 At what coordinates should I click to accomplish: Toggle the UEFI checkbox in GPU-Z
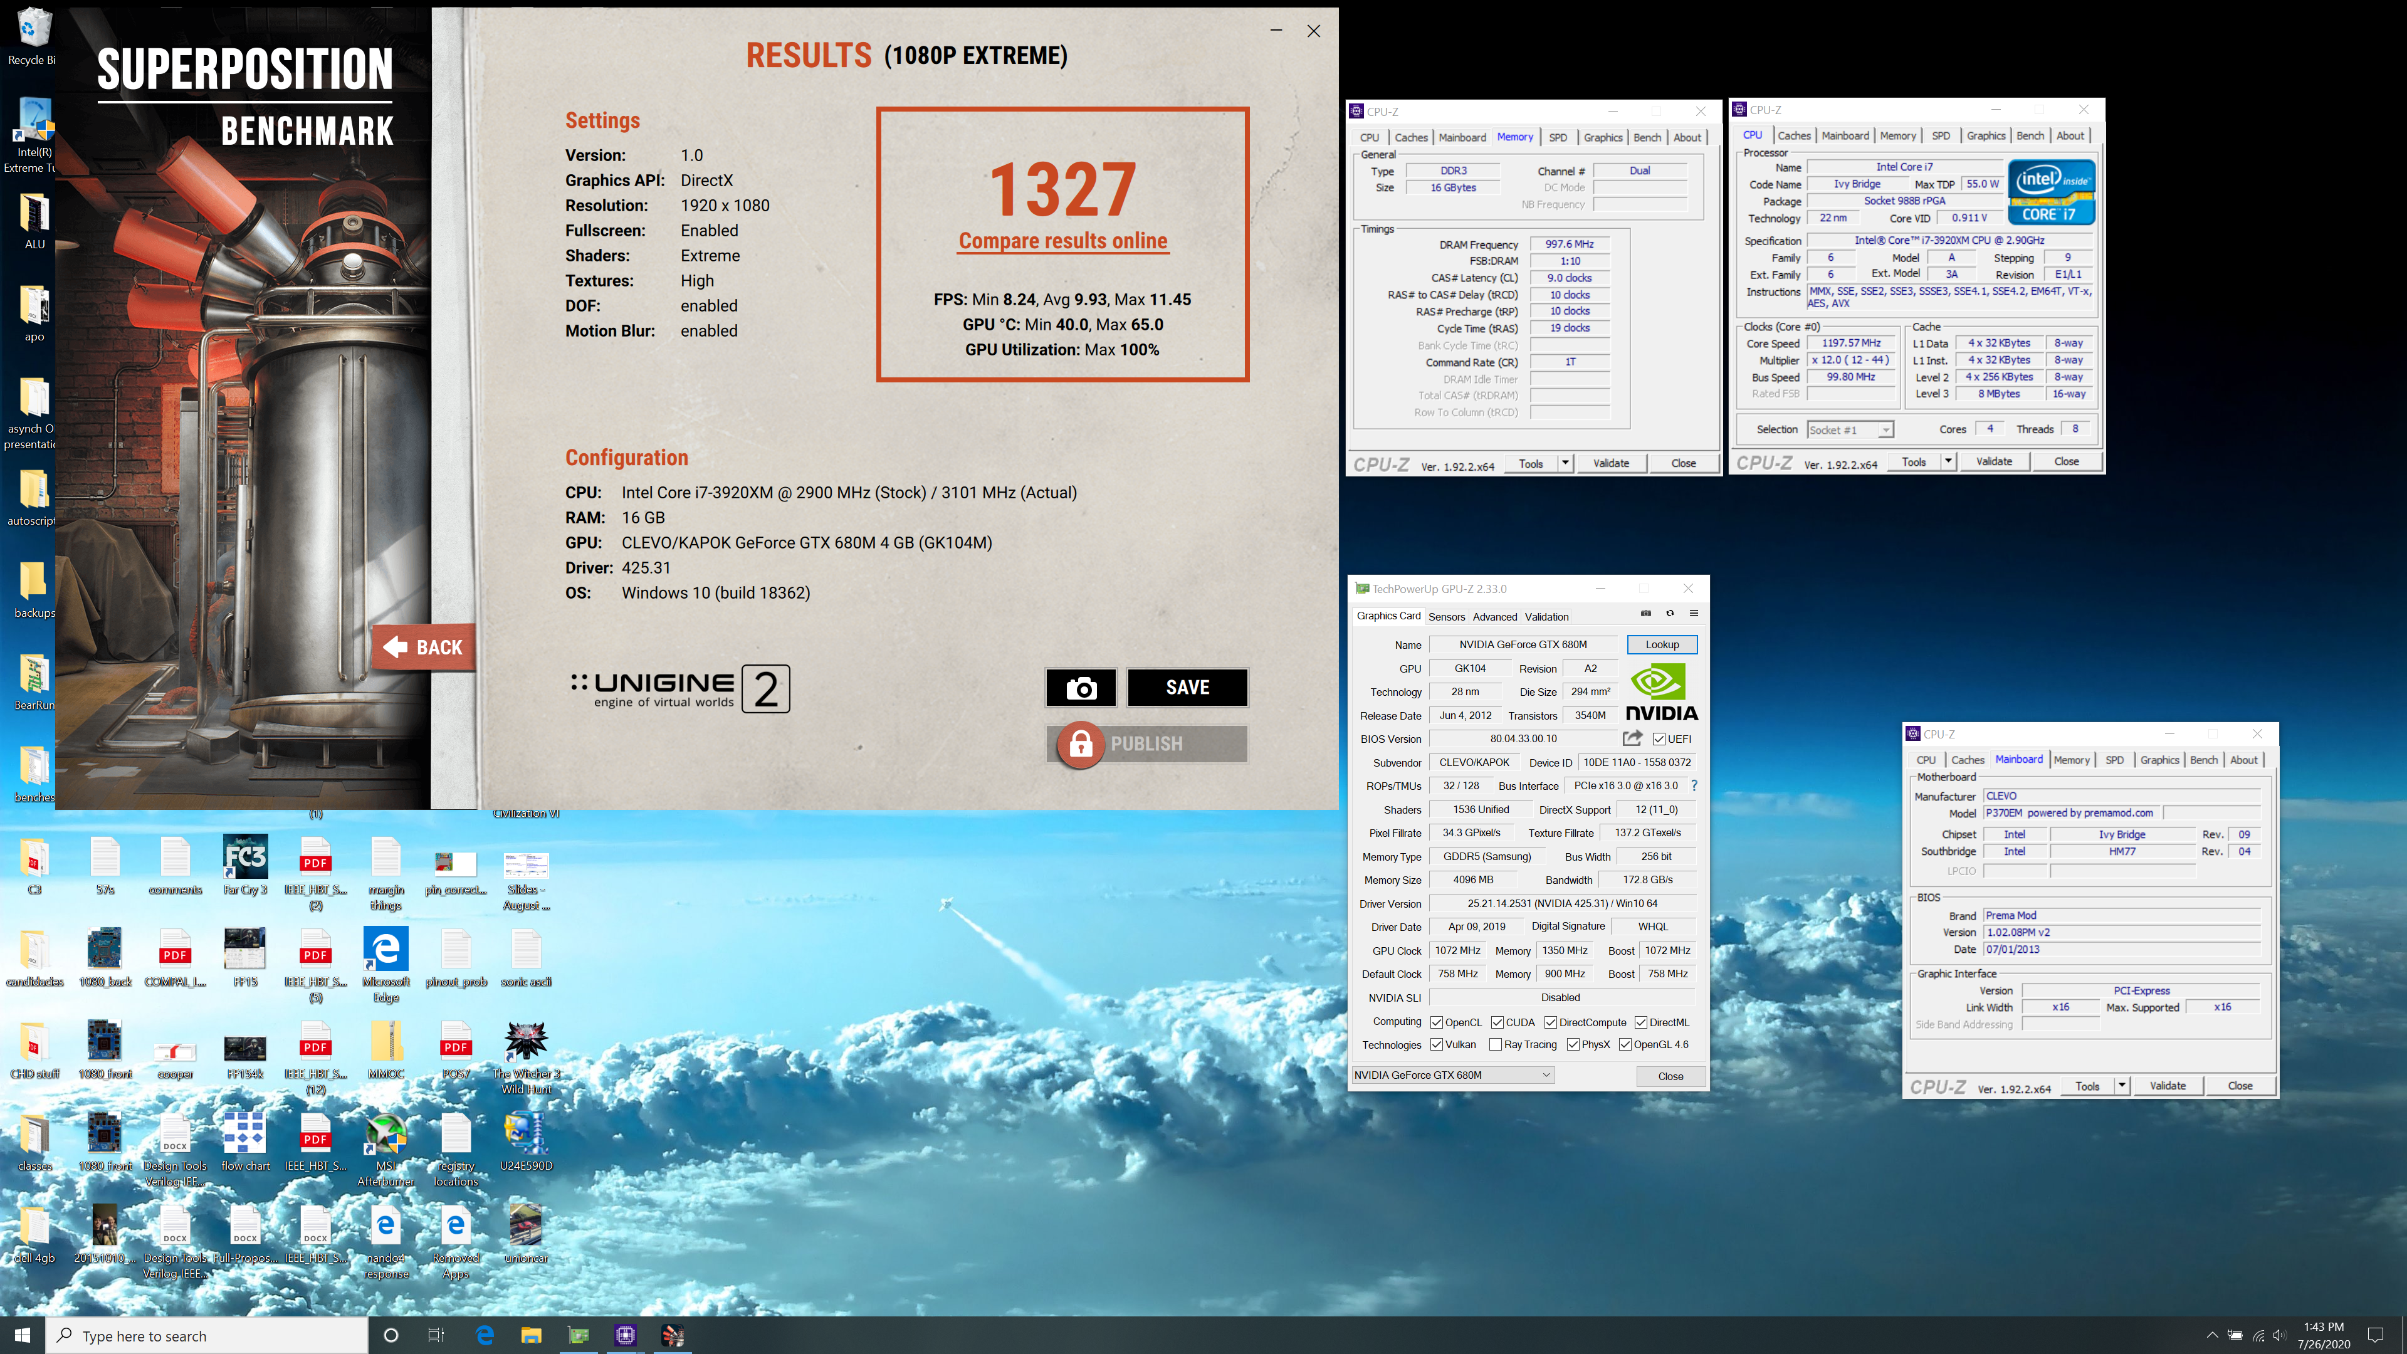[x=1659, y=739]
